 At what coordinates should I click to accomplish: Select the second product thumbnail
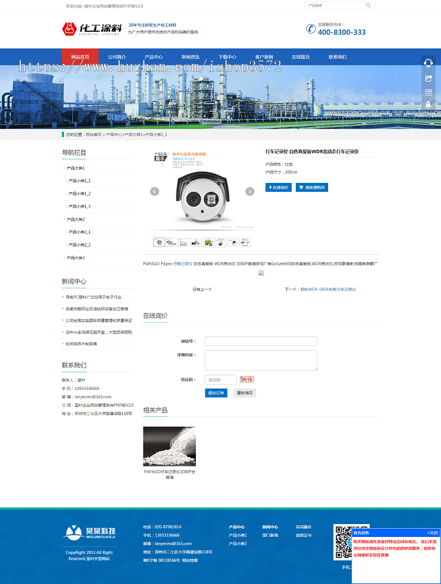pos(172,242)
